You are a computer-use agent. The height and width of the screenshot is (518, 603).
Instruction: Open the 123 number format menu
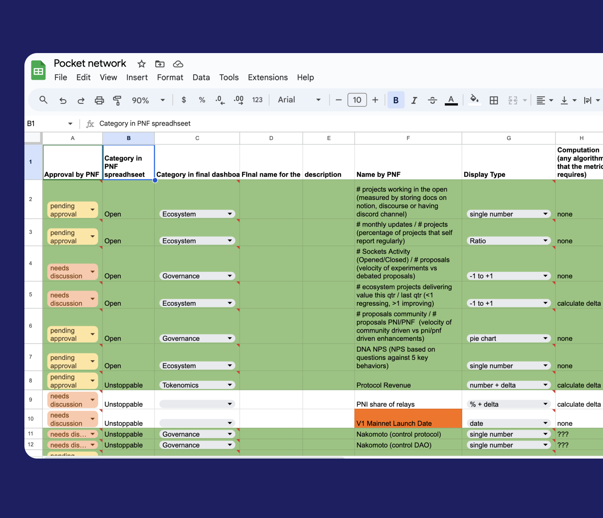click(x=257, y=100)
